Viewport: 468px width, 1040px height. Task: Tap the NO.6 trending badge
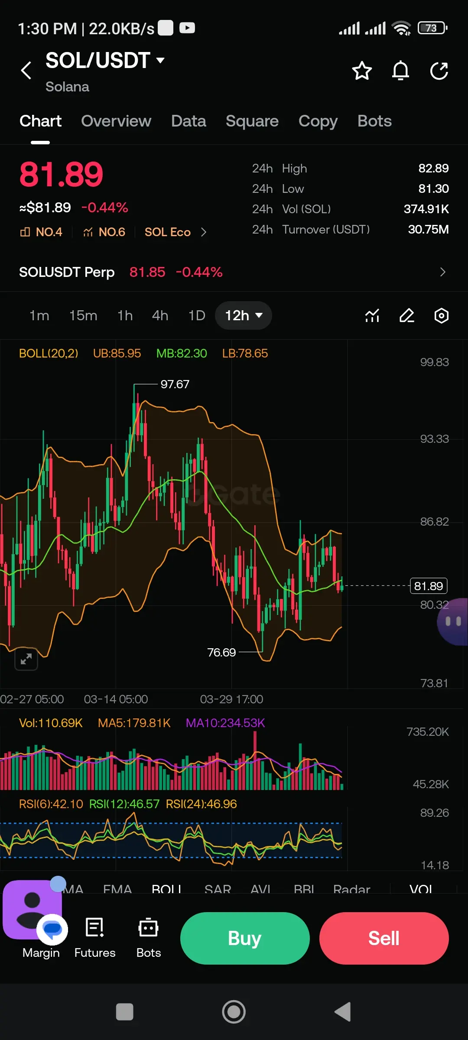pyautogui.click(x=104, y=232)
